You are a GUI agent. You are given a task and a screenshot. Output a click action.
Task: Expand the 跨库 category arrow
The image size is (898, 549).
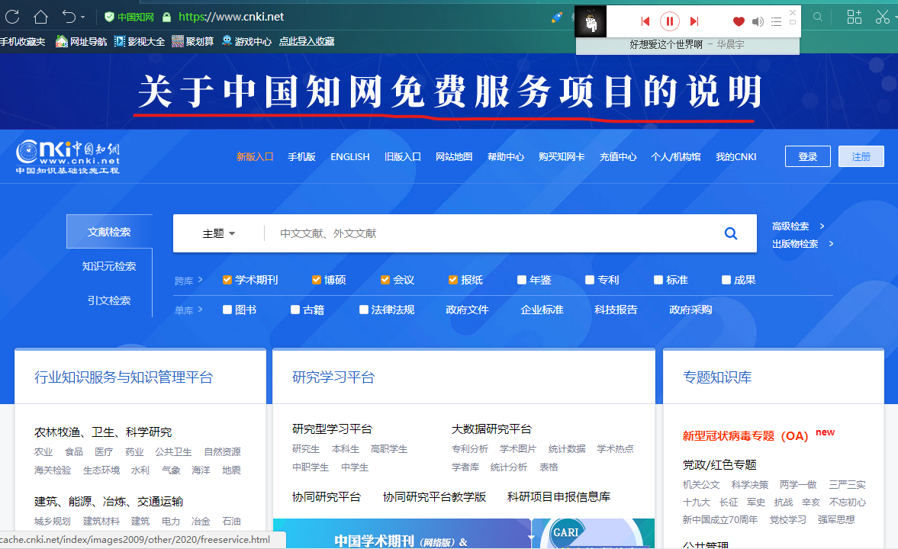[201, 280]
